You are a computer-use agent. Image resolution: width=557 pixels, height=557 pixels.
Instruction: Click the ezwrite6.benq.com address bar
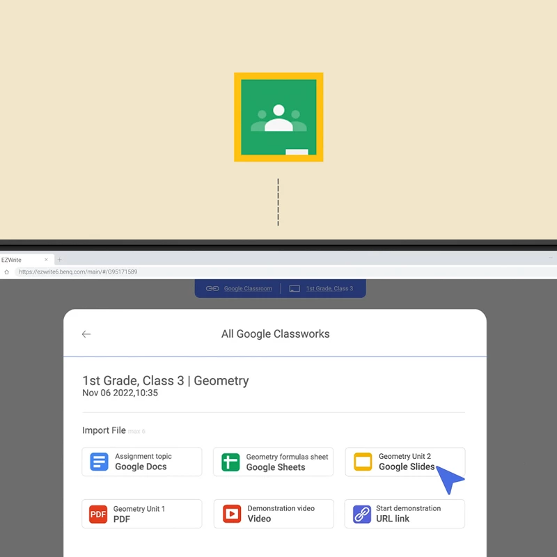[284, 272]
